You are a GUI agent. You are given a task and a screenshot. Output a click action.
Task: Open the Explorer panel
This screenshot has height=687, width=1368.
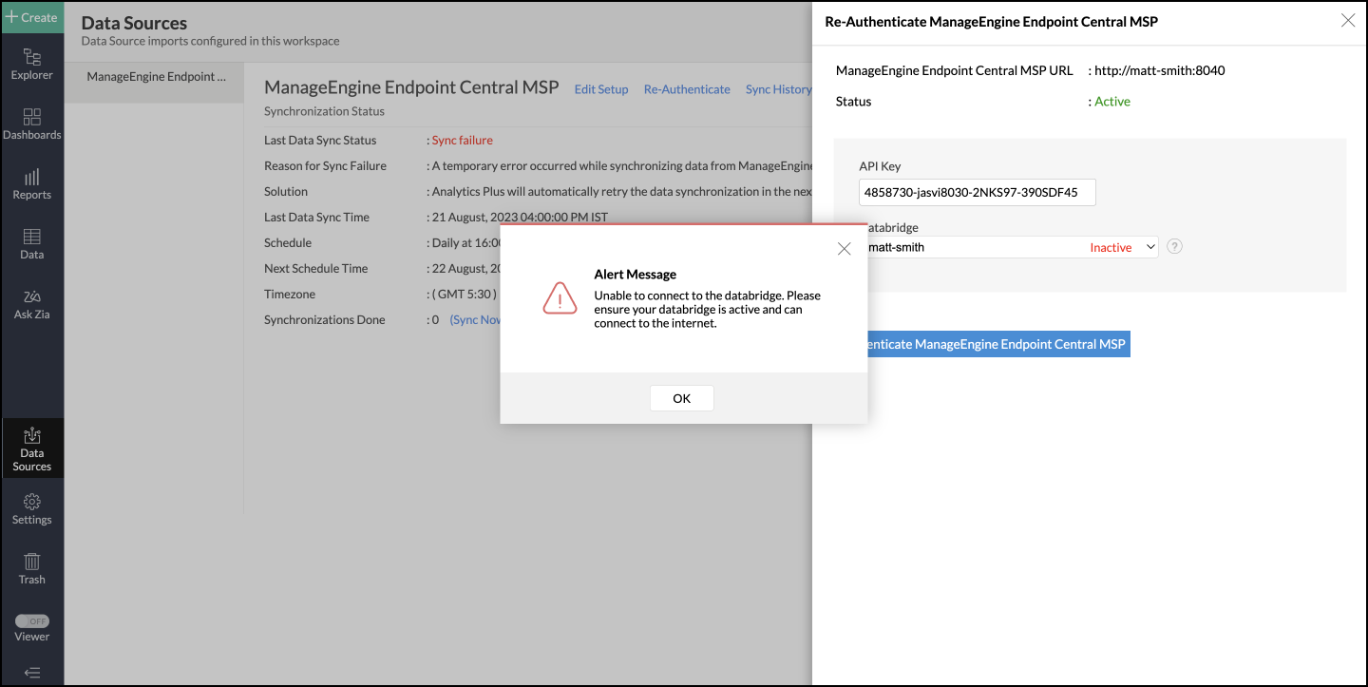pyautogui.click(x=32, y=64)
